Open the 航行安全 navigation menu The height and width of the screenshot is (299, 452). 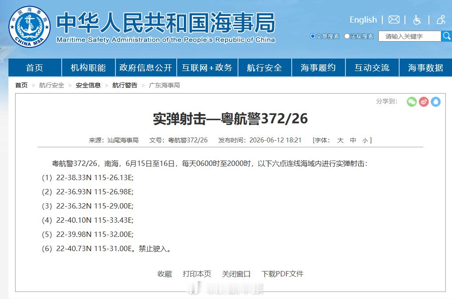[x=265, y=67]
